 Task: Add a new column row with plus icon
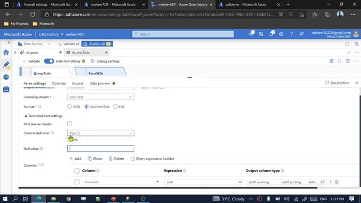click(331, 182)
